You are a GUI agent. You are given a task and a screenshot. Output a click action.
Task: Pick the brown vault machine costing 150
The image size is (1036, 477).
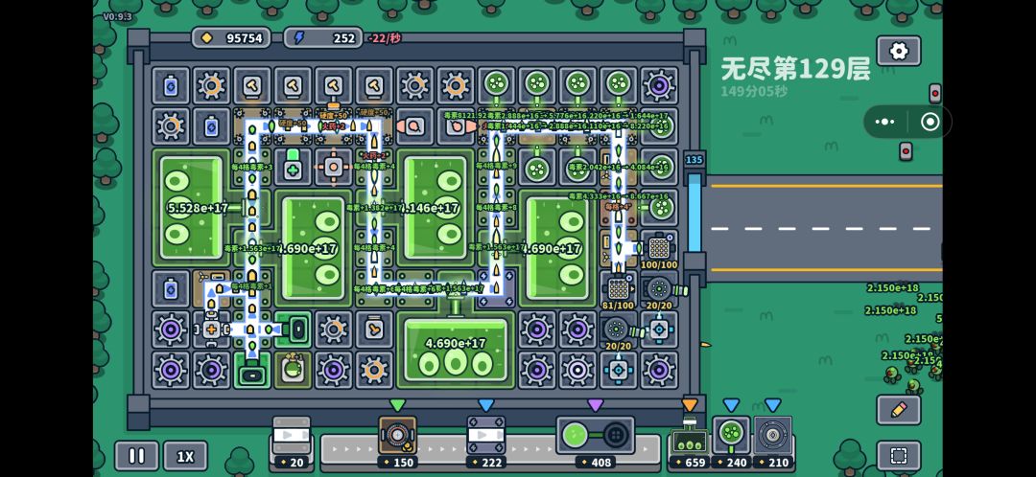pyautogui.click(x=398, y=442)
